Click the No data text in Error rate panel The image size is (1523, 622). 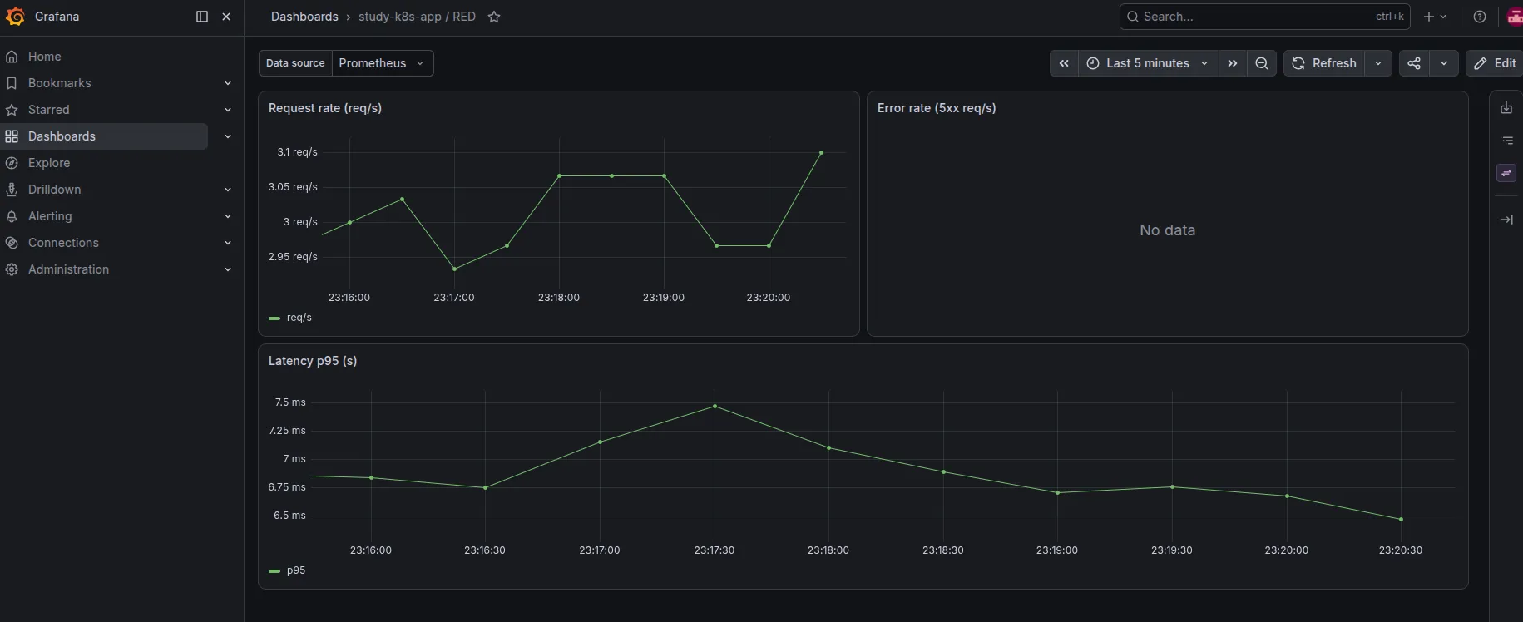coord(1167,230)
